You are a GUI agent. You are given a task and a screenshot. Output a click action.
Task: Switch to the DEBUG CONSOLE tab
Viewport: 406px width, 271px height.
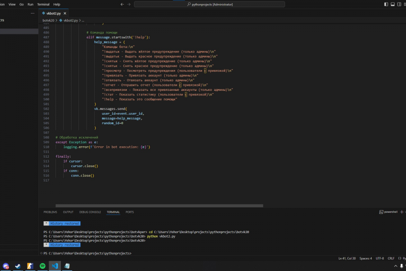[90, 212]
